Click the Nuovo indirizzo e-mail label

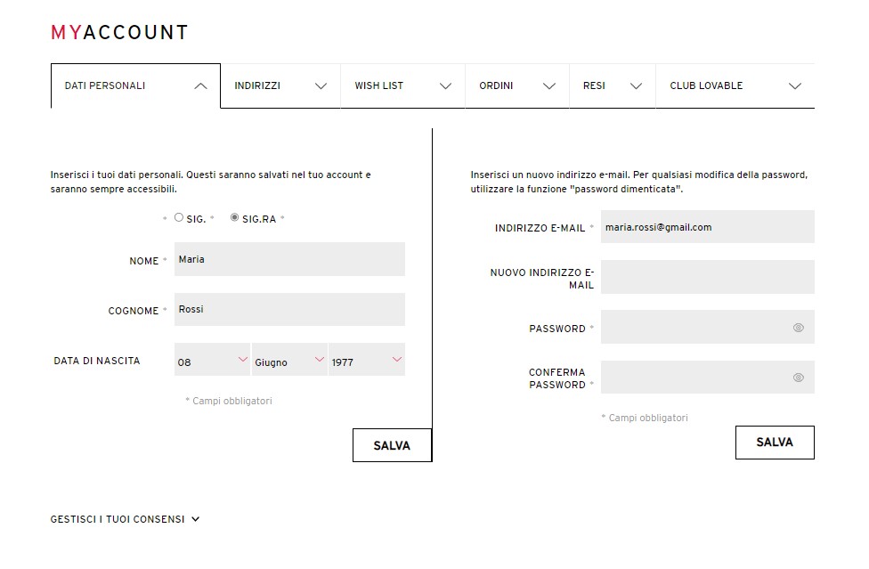542,279
